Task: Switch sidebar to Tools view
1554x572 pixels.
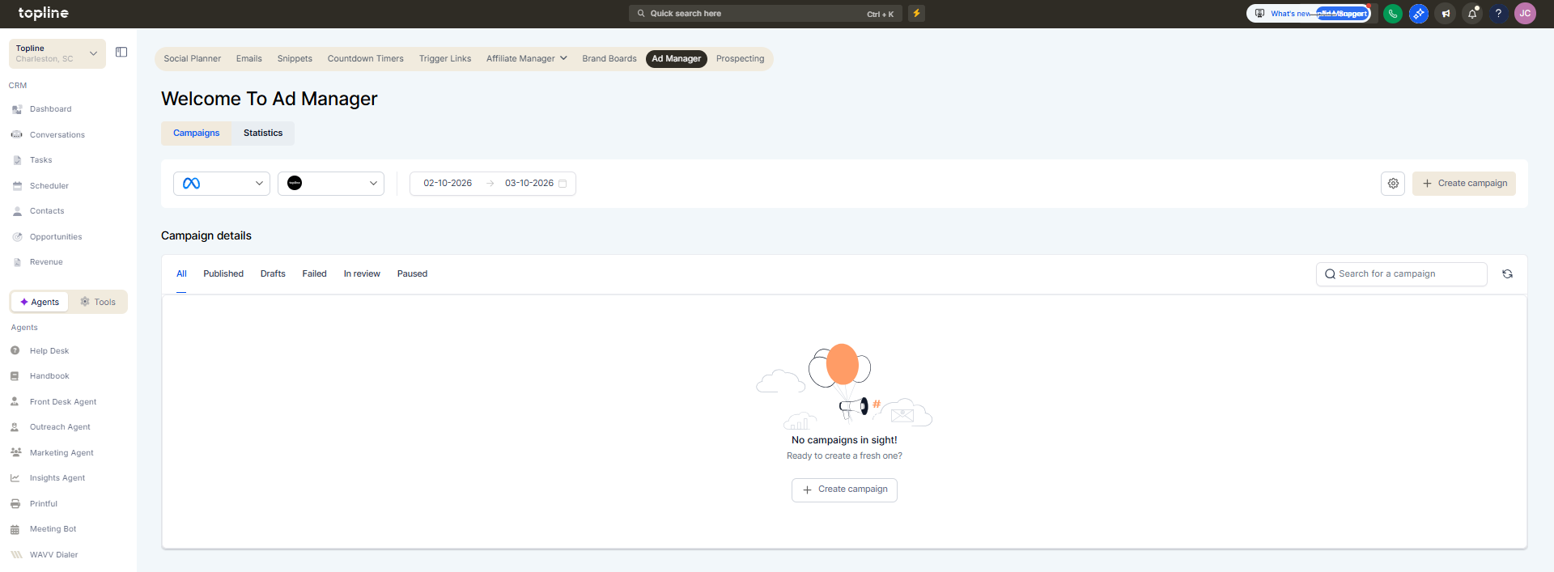Action: (x=98, y=302)
